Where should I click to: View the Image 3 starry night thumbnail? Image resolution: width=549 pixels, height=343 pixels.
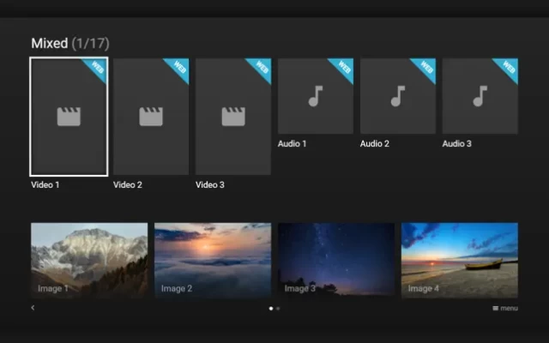pyautogui.click(x=336, y=260)
